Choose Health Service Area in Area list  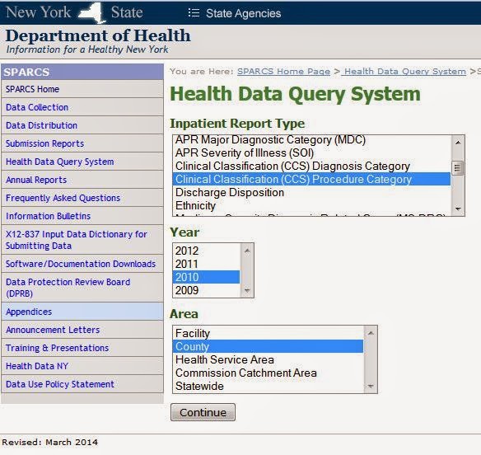point(268,359)
